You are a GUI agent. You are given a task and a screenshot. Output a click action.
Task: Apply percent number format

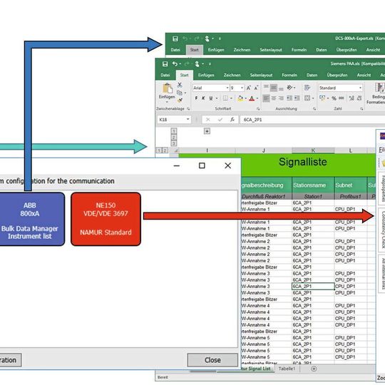click(x=334, y=98)
